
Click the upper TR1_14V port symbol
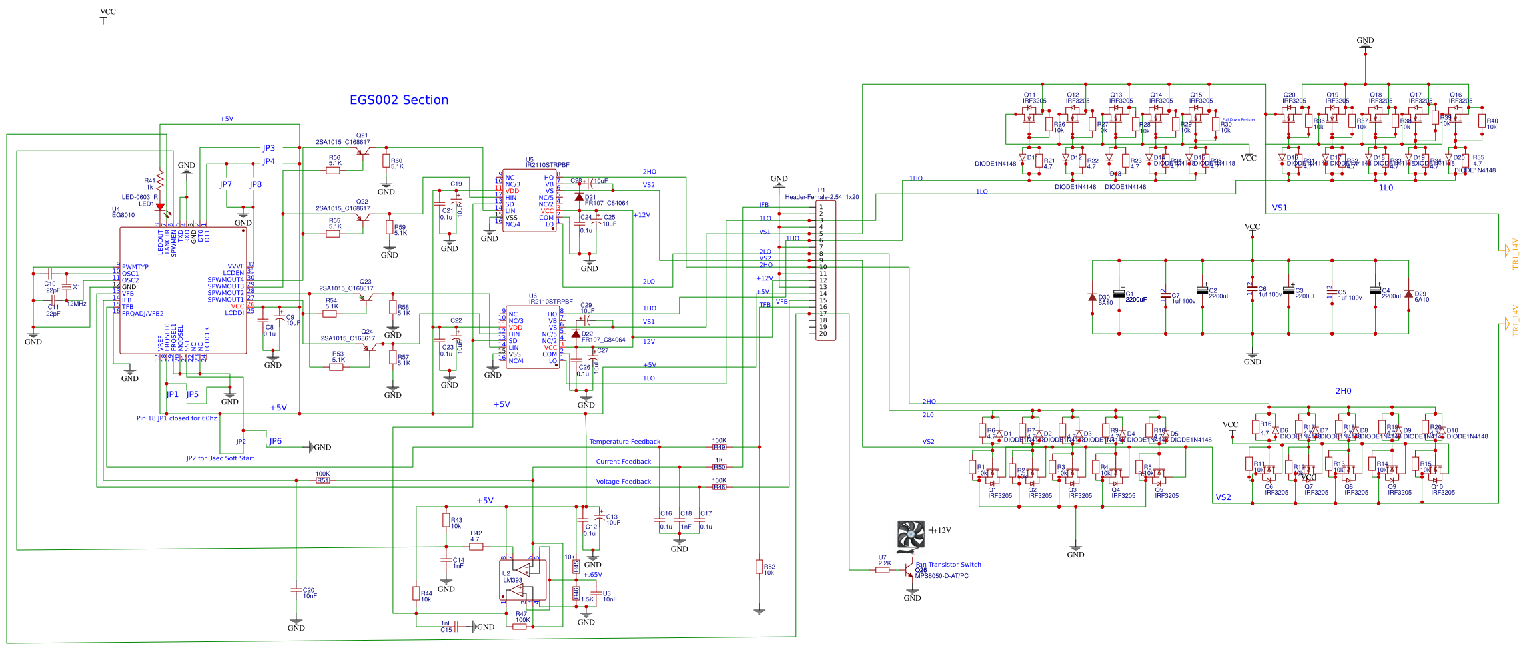1504,251
